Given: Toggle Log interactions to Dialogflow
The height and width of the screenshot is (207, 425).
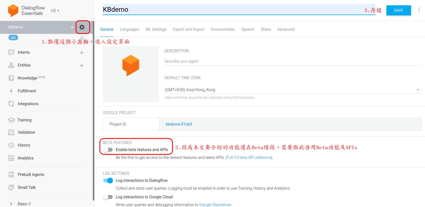Looking at the screenshot, I should tap(108, 180).
